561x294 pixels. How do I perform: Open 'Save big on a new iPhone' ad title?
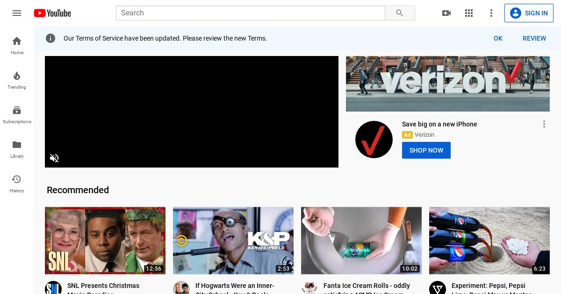439,124
